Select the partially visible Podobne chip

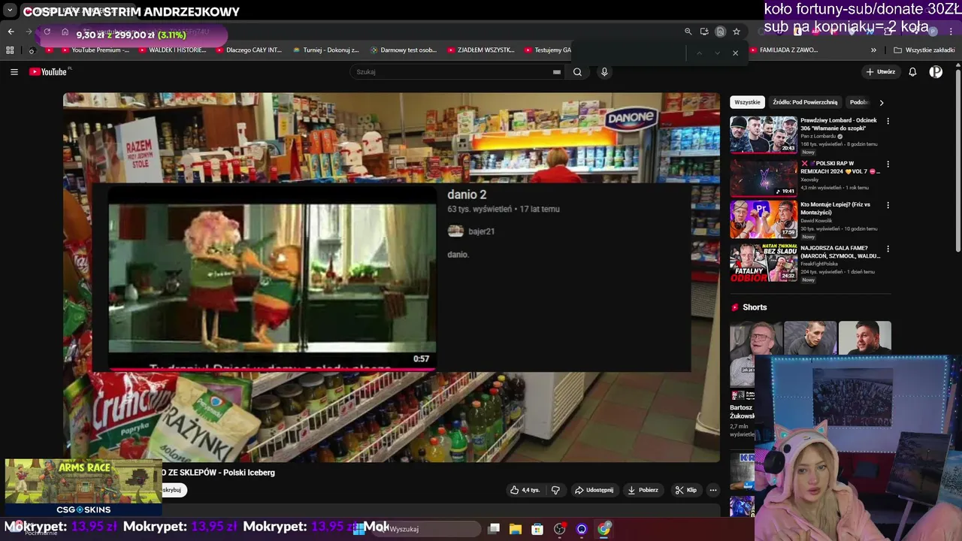(x=858, y=102)
